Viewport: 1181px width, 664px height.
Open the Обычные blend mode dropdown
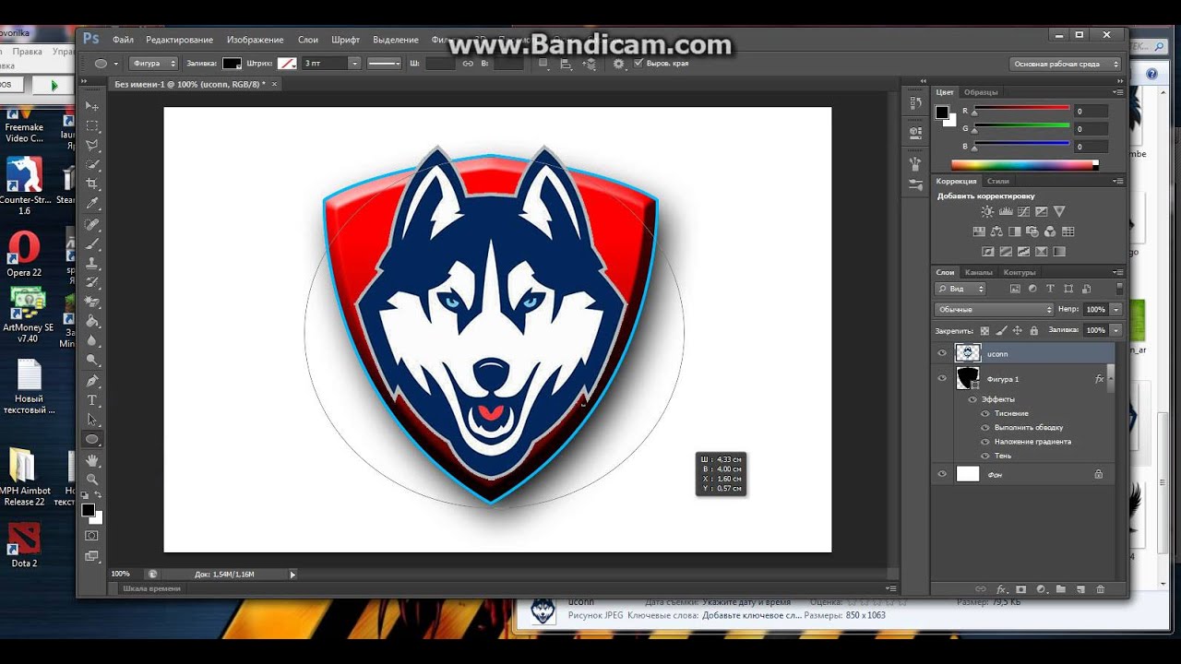coord(994,309)
